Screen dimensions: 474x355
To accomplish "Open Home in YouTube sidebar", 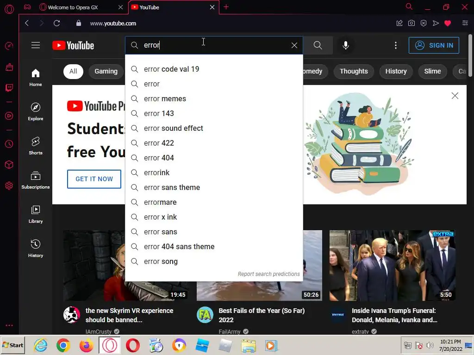I will (x=36, y=78).
